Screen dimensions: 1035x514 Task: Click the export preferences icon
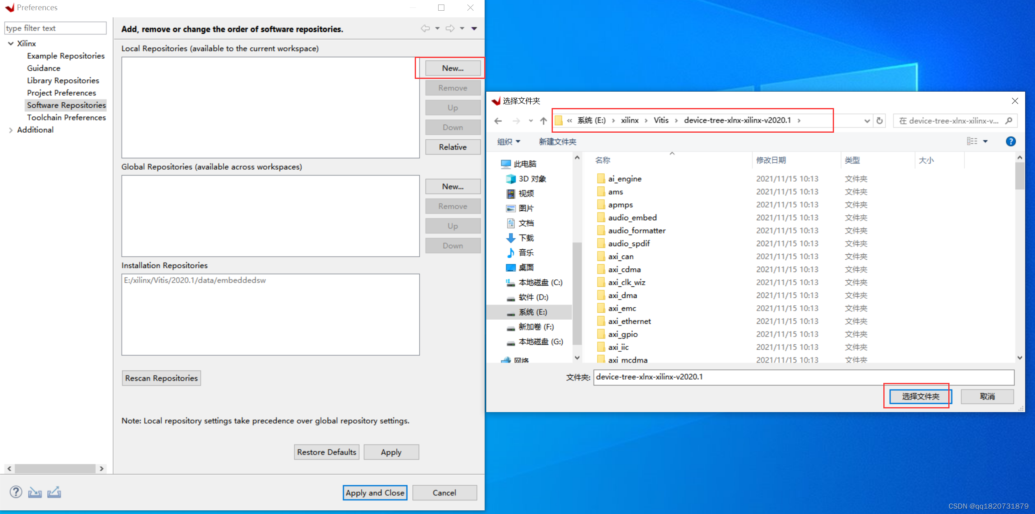coord(54,492)
